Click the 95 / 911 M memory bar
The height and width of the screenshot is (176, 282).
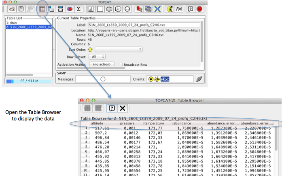pyautogui.click(x=29, y=81)
